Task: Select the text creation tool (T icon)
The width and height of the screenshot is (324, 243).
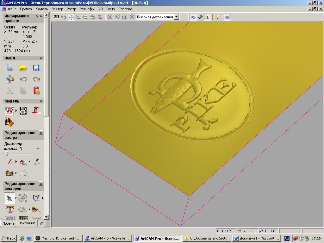Action: click(x=10, y=209)
